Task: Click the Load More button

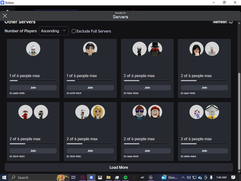Action: pos(119,167)
